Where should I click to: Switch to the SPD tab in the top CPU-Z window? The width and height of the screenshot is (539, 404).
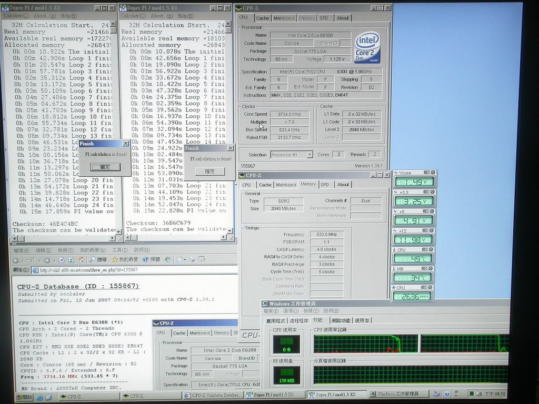click(324, 18)
